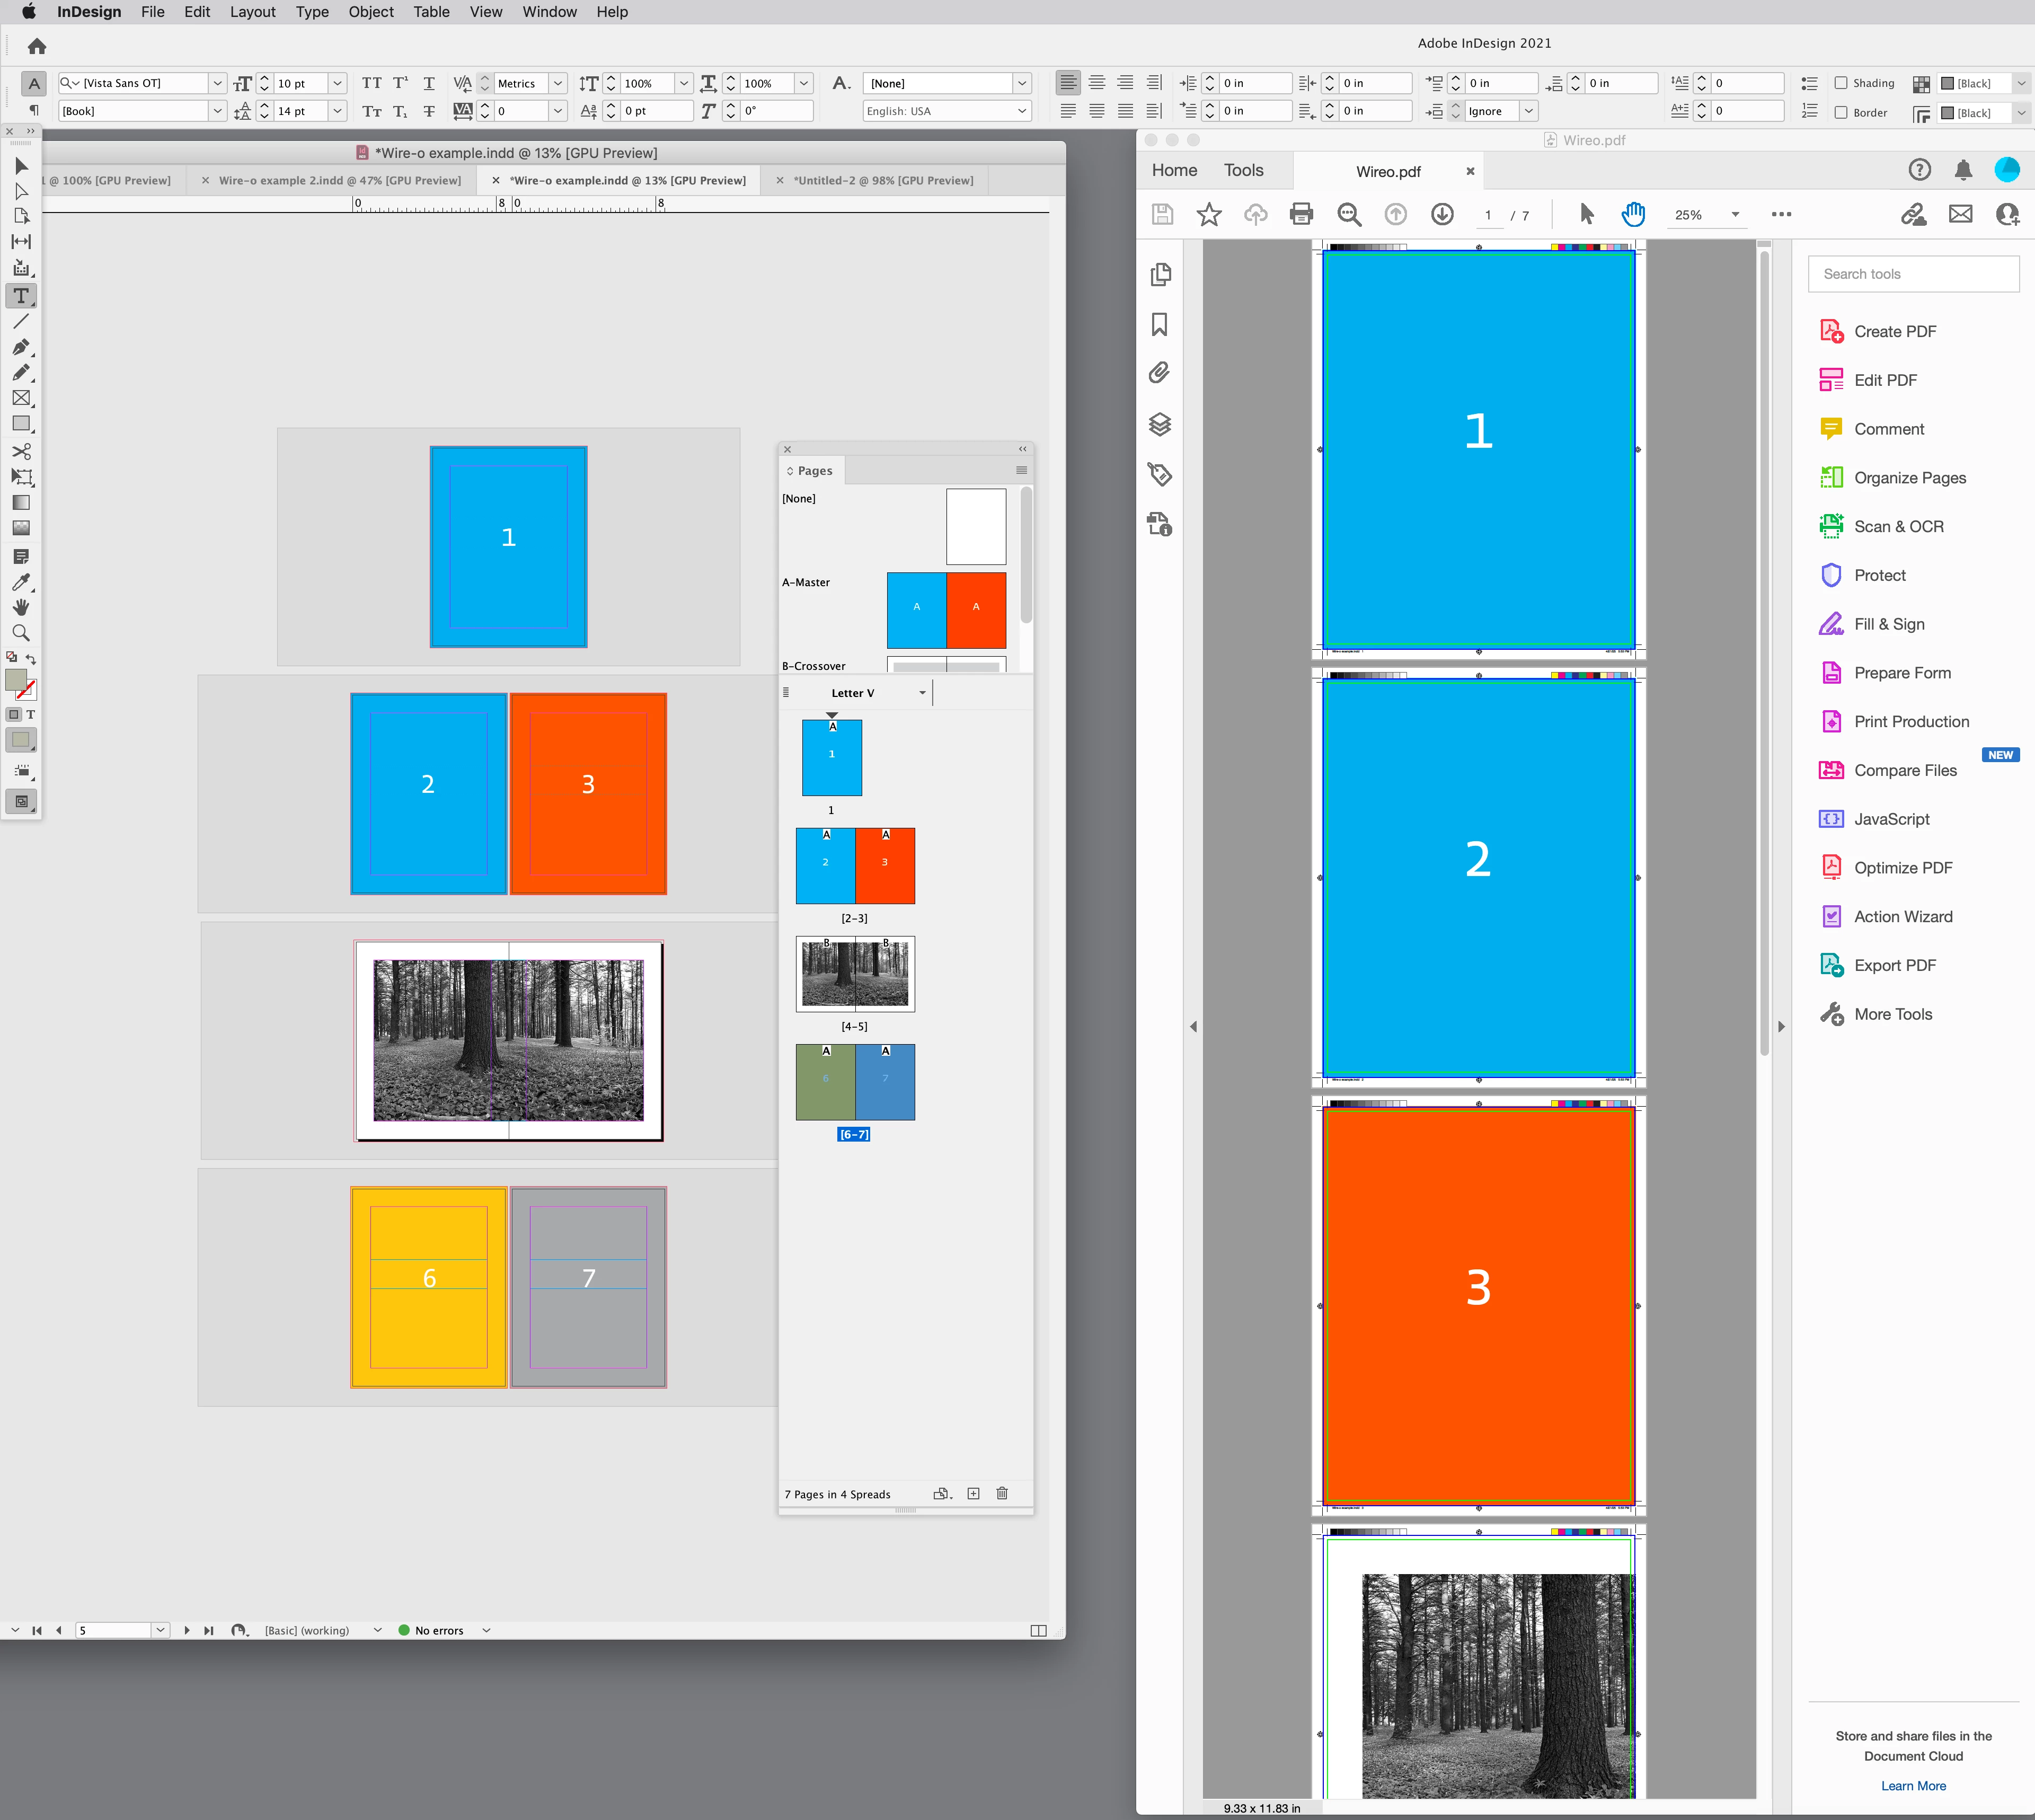2035x1820 pixels.
Task: Toggle split layout view button in status bar
Action: pyautogui.click(x=1038, y=1630)
